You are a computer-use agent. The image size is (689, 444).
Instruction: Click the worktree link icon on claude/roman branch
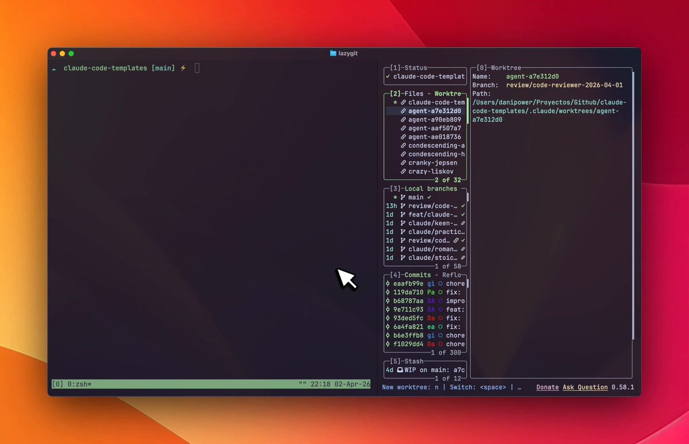(463, 249)
